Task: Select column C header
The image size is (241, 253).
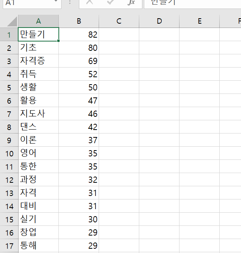Action: click(119, 21)
